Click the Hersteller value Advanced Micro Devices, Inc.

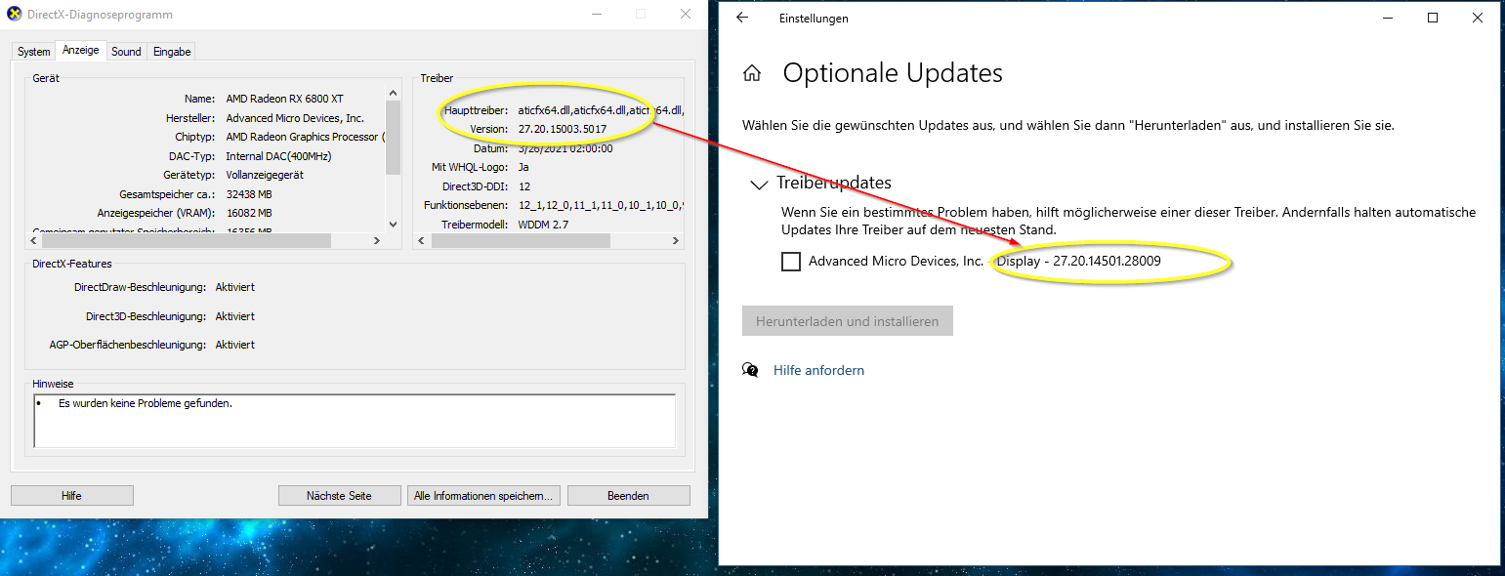[295, 118]
